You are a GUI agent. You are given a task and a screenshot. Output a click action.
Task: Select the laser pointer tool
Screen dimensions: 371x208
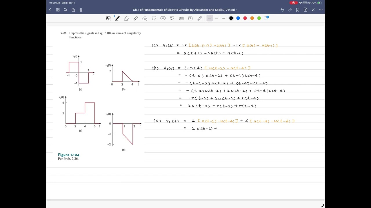tap(199, 18)
